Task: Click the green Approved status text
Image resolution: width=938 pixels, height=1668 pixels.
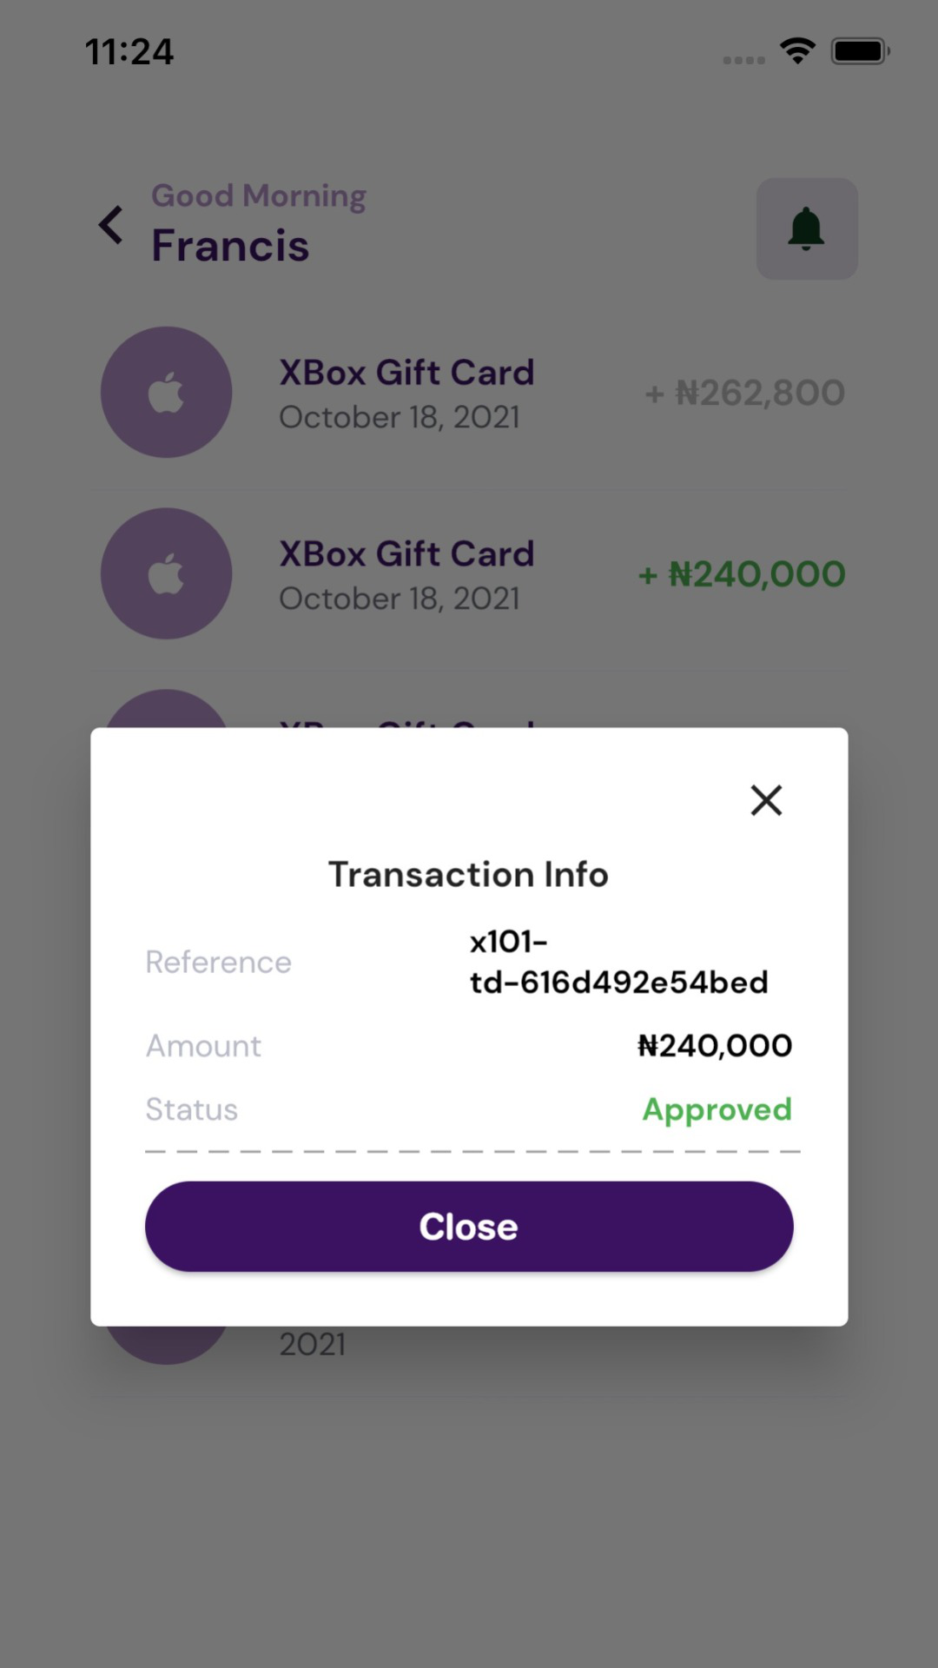Action: coord(717,1109)
